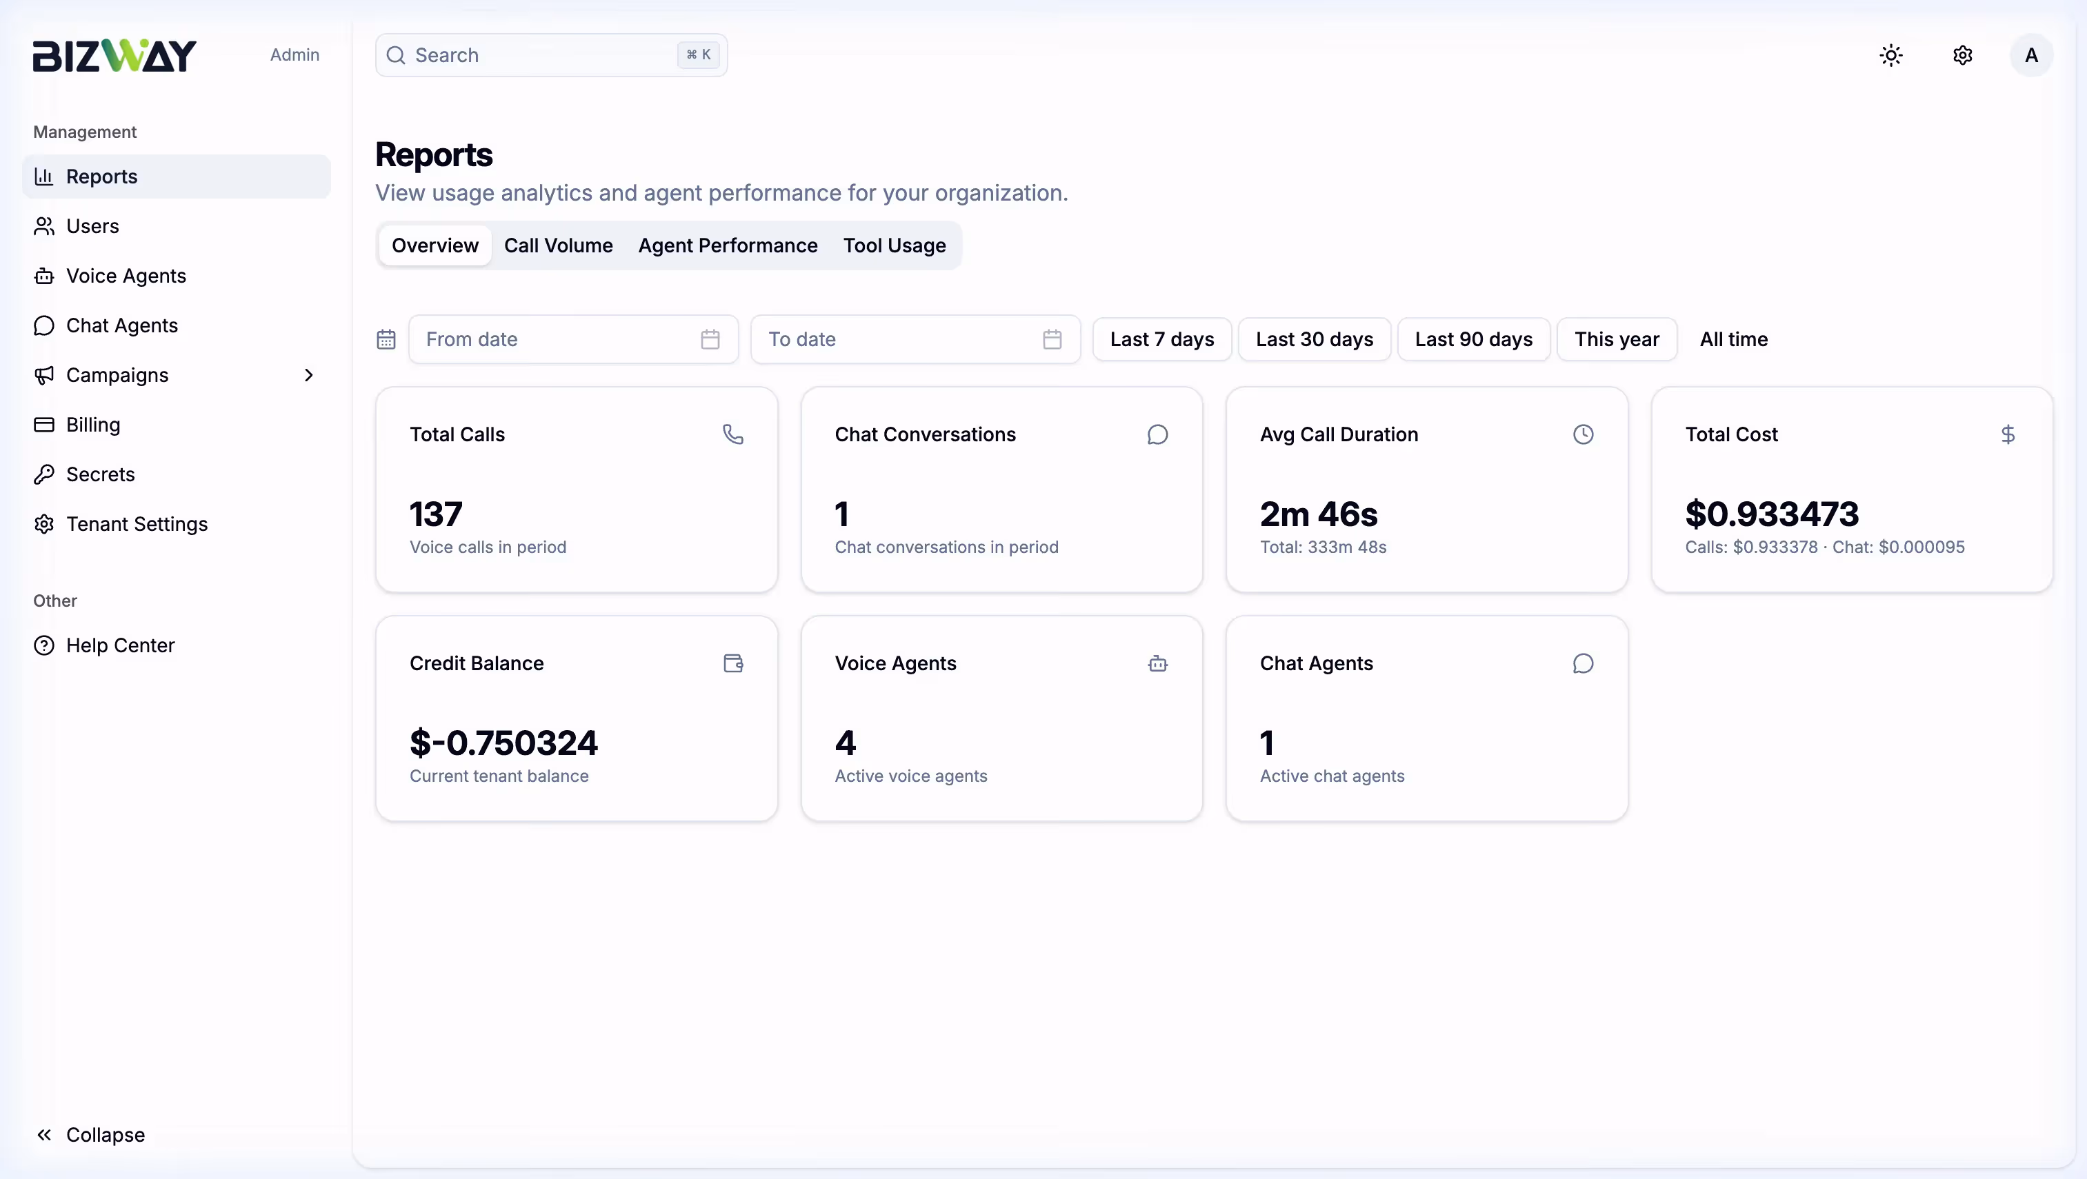The image size is (2087, 1179).
Task: Open settings via the top-right gear icon
Action: [1962, 55]
